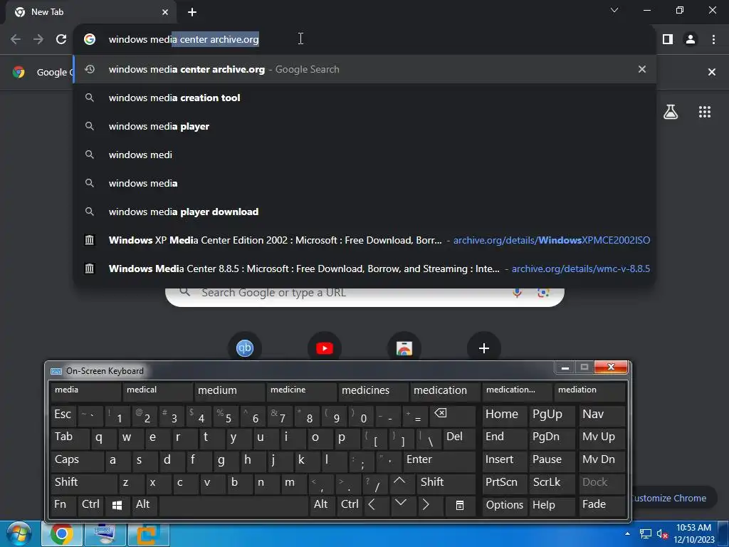Pick the 'medication' word prediction

point(445,392)
